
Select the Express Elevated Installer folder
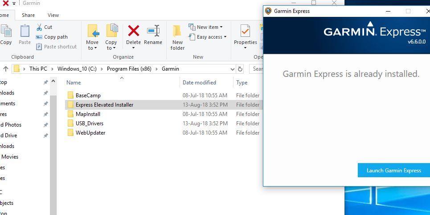click(164, 105)
